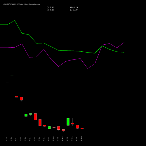Screen dimensions: 146x146
Task: Click the green dash marker on 31 Dec
Action: click(x=7, y=83)
